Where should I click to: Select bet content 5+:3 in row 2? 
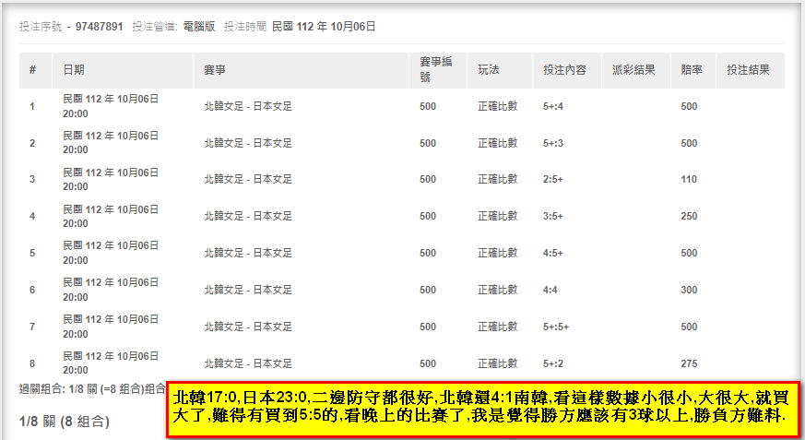click(553, 143)
